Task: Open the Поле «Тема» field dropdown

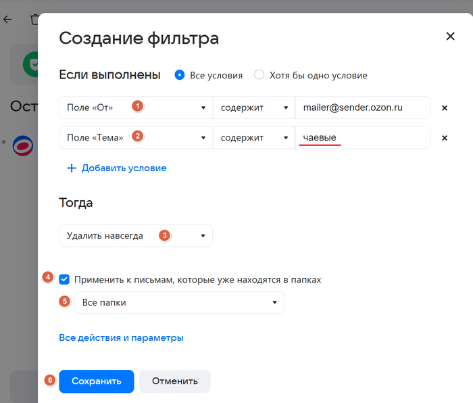Action: (136, 138)
